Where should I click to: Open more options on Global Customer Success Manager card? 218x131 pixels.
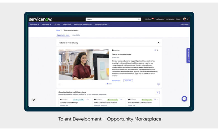pyautogui.click(x=123, y=100)
